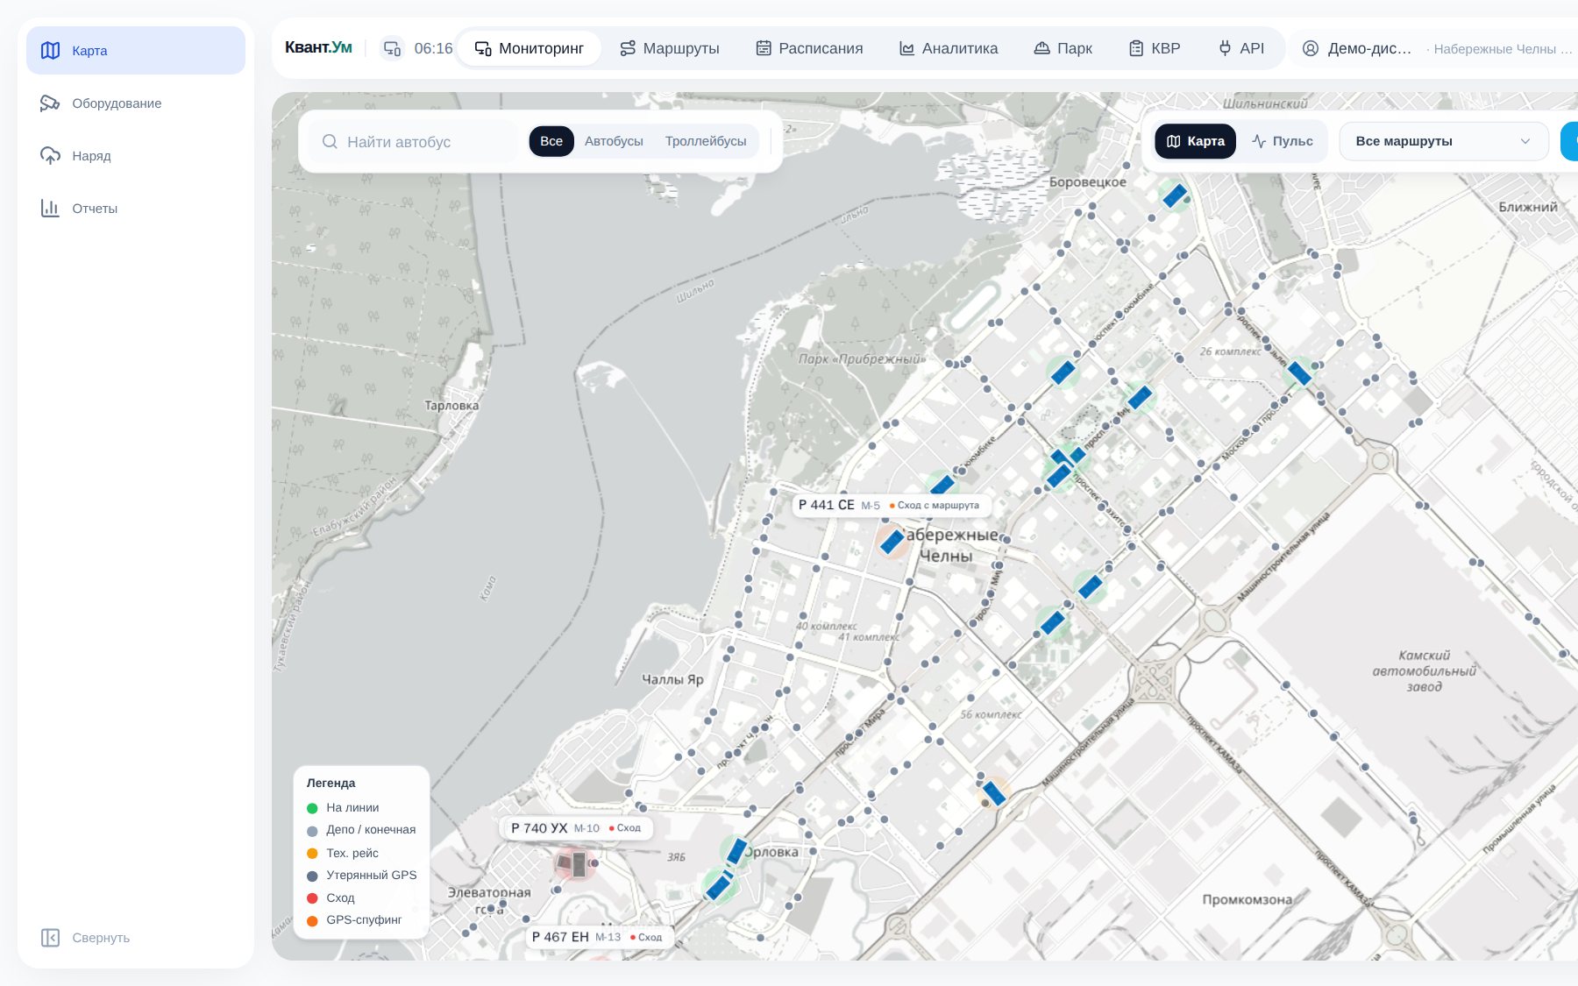1578x986 pixels.
Task: Click the user avatar icon by Демо-дис
Action: [1311, 48]
